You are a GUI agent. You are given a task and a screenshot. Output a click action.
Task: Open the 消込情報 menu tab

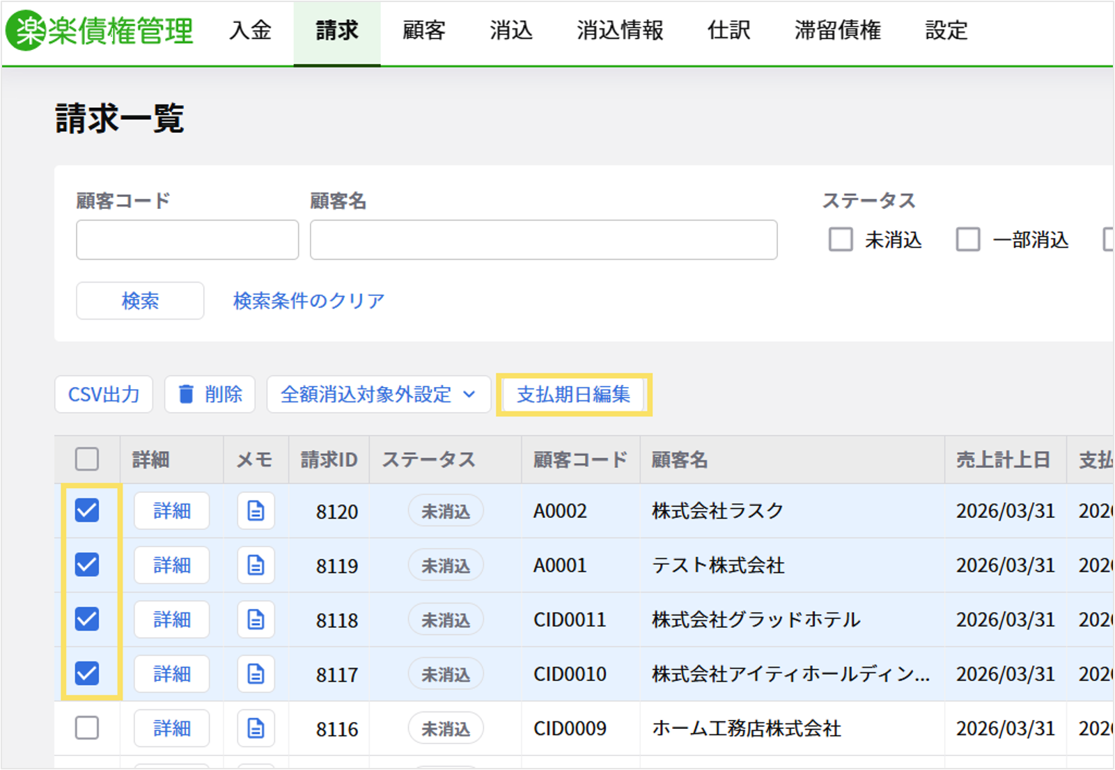point(620,31)
